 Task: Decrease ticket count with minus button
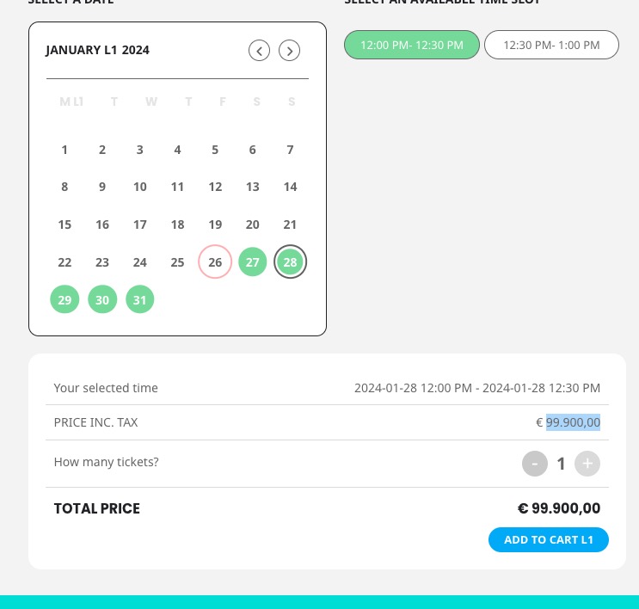tap(535, 464)
